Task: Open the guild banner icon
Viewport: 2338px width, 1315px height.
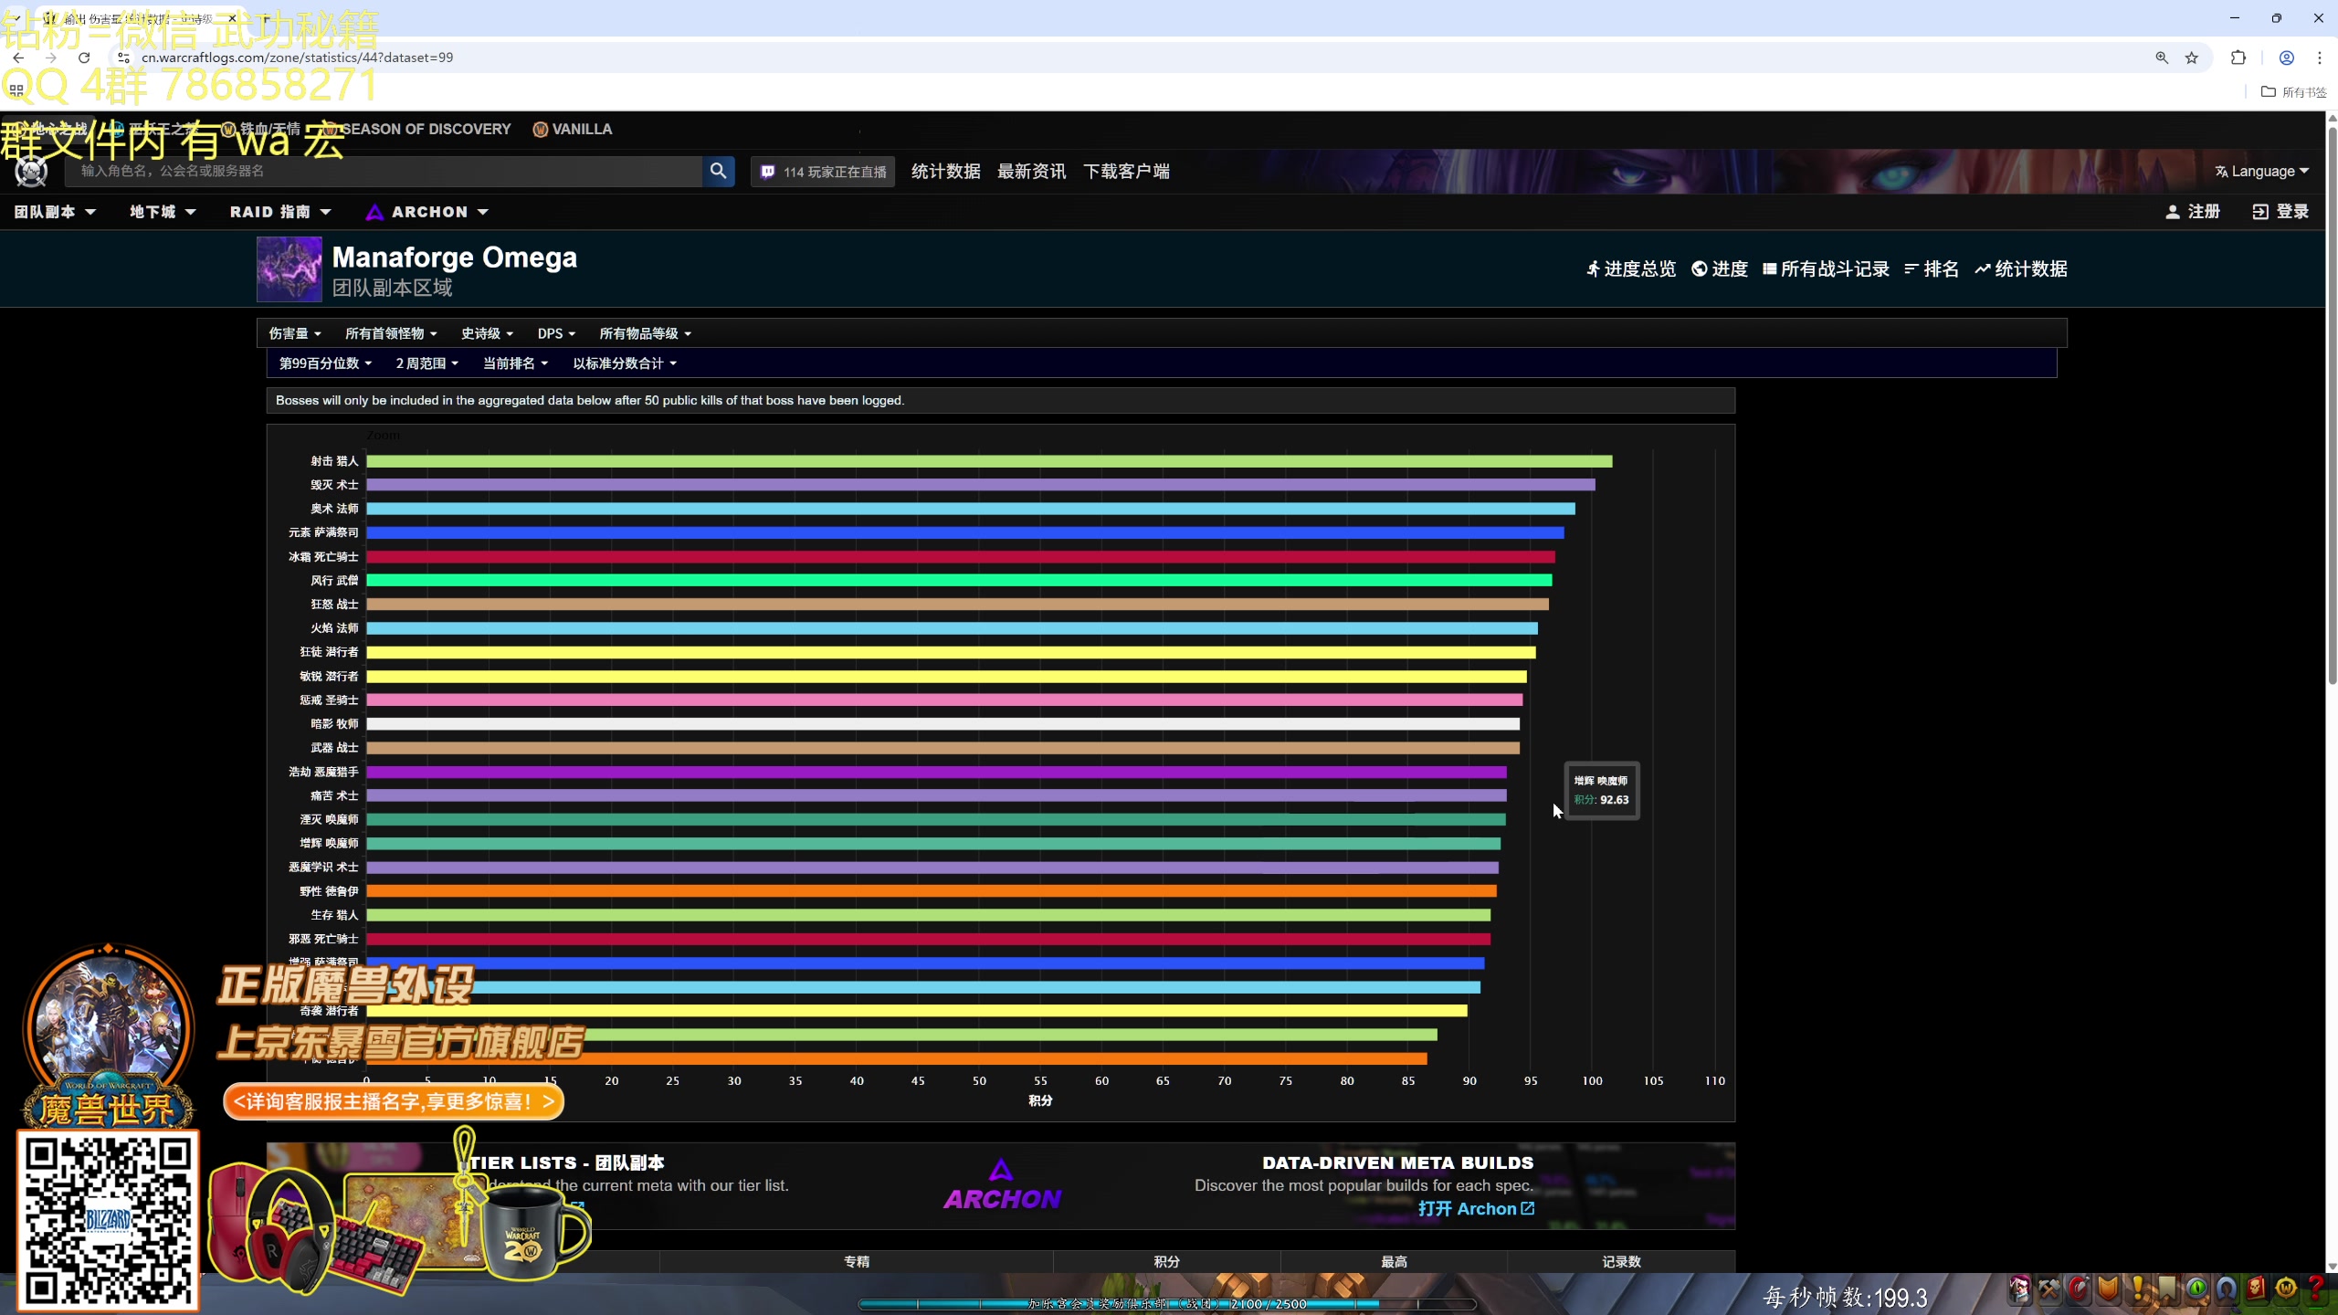Action: click(2167, 1289)
